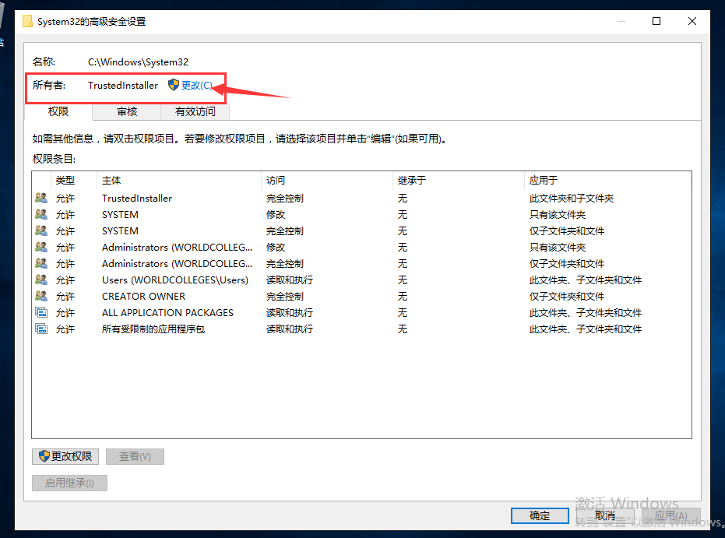
Task: Select TrustedInstaller in the 主体 column
Action: coord(137,199)
